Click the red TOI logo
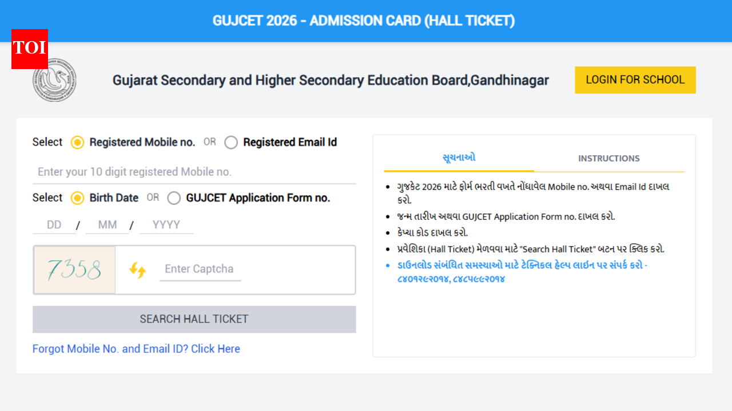The image size is (732, 411). (29, 50)
